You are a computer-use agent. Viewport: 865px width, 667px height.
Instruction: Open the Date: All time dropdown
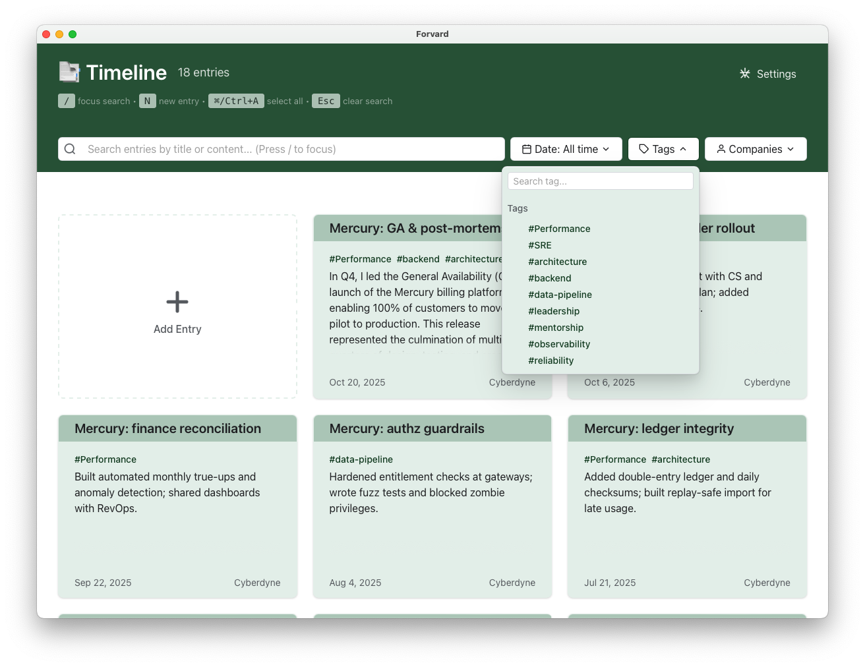click(566, 149)
